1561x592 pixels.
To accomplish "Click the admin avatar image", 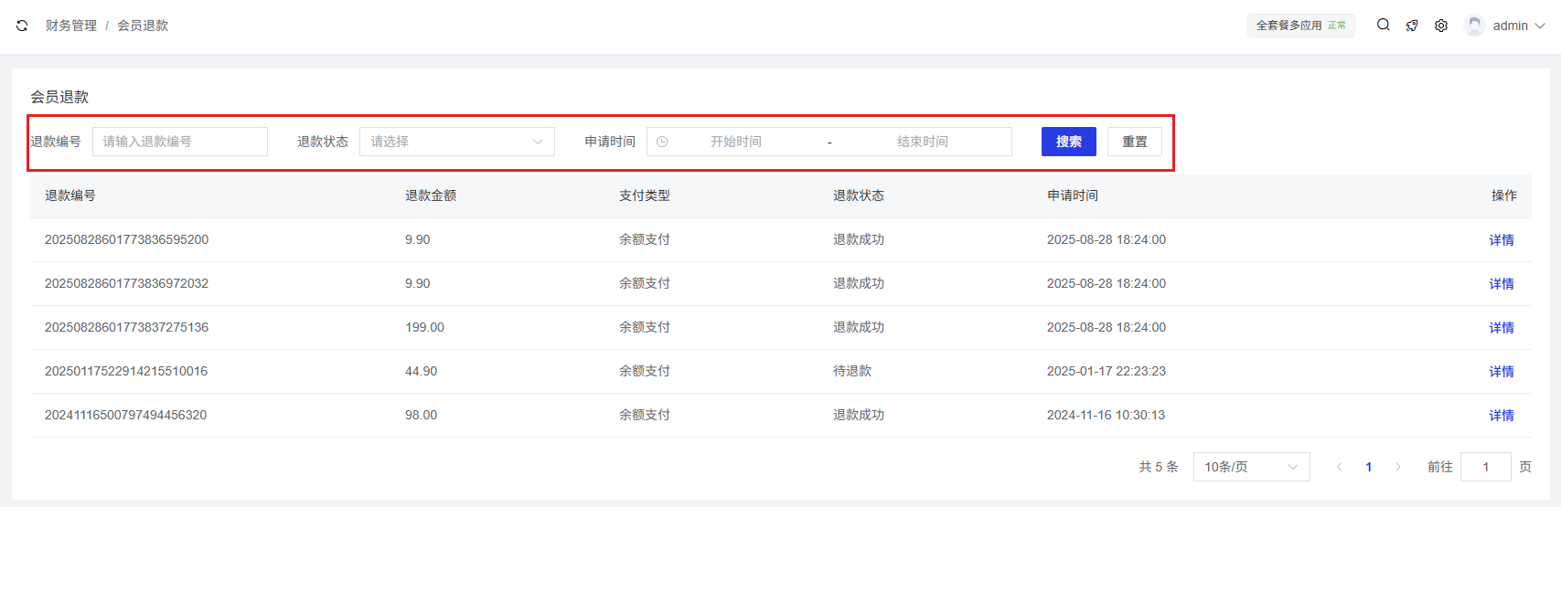I will click(x=1473, y=26).
